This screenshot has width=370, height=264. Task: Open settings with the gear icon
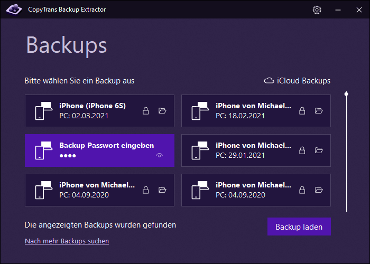click(x=317, y=10)
